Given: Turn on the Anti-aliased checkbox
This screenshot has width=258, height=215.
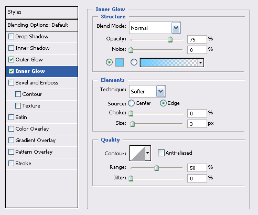Looking at the screenshot, I should coord(161,153).
